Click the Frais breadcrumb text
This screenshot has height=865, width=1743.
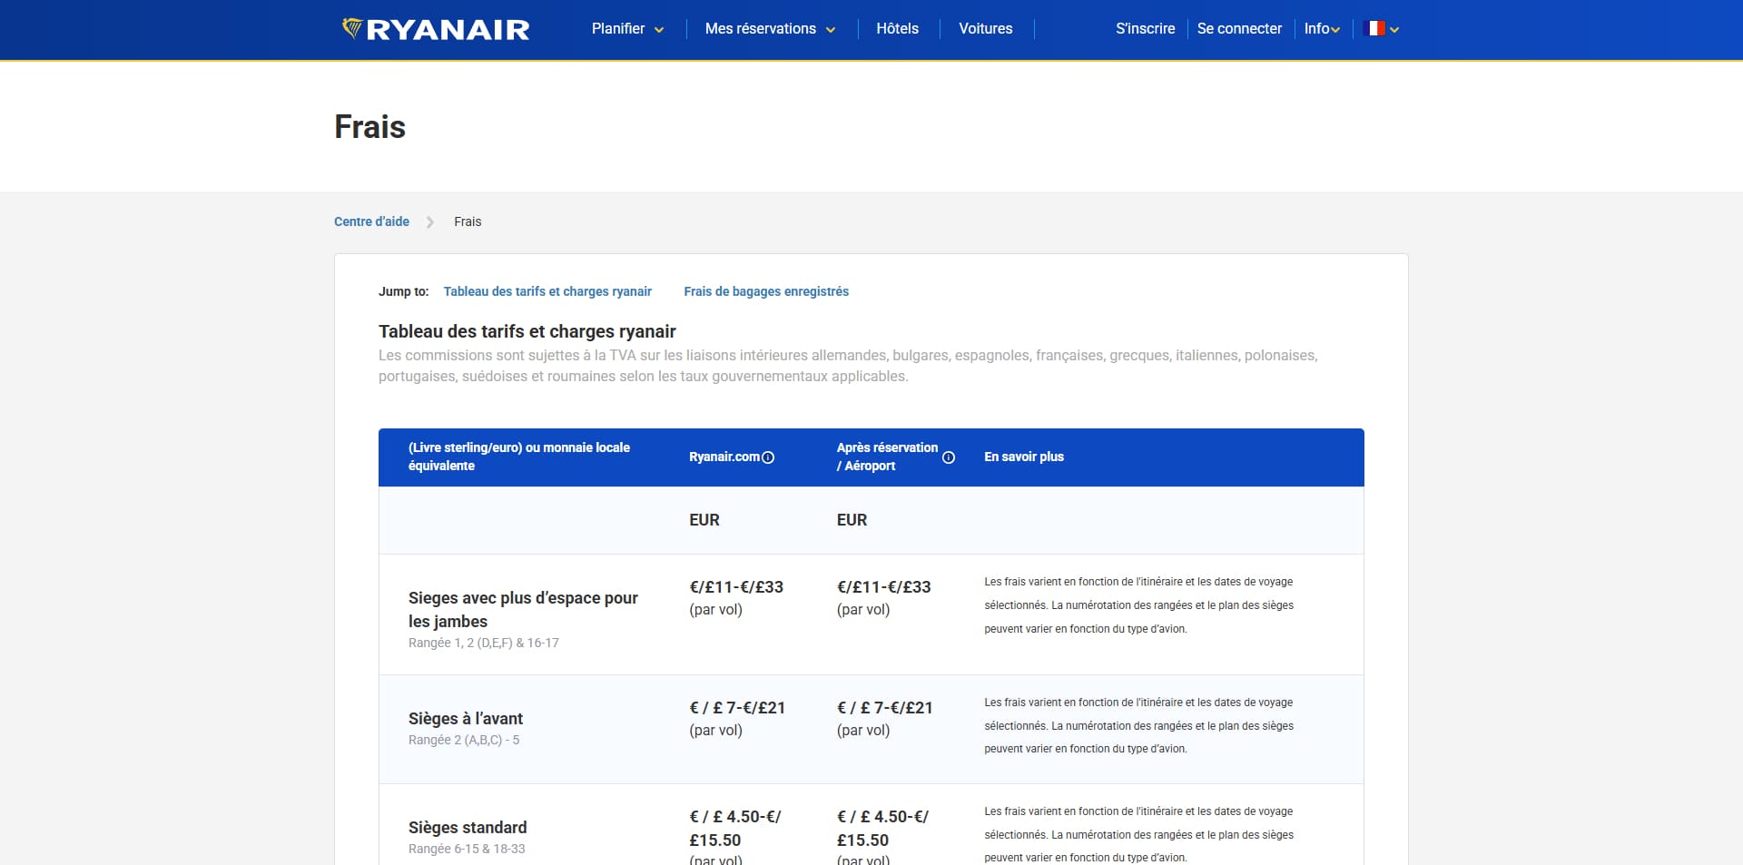(468, 221)
